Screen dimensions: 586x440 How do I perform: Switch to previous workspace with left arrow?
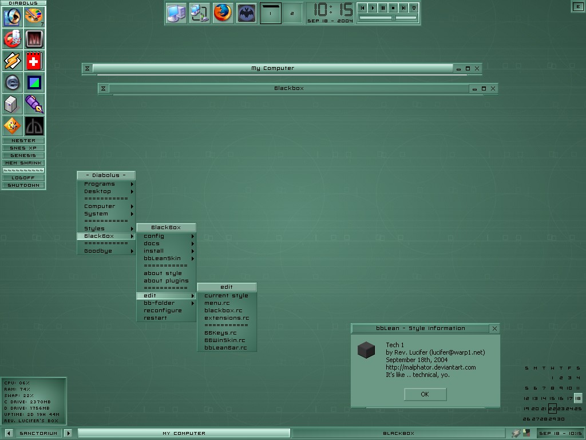9,433
